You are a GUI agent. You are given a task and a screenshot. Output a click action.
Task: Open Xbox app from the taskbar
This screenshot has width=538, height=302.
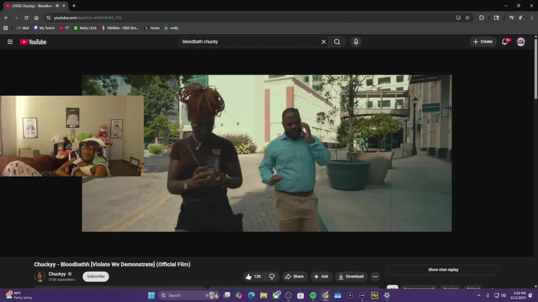tap(276, 295)
